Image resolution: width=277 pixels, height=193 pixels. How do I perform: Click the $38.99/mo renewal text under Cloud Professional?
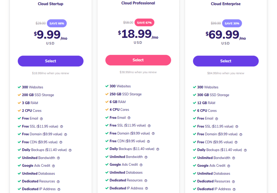(x=138, y=72)
